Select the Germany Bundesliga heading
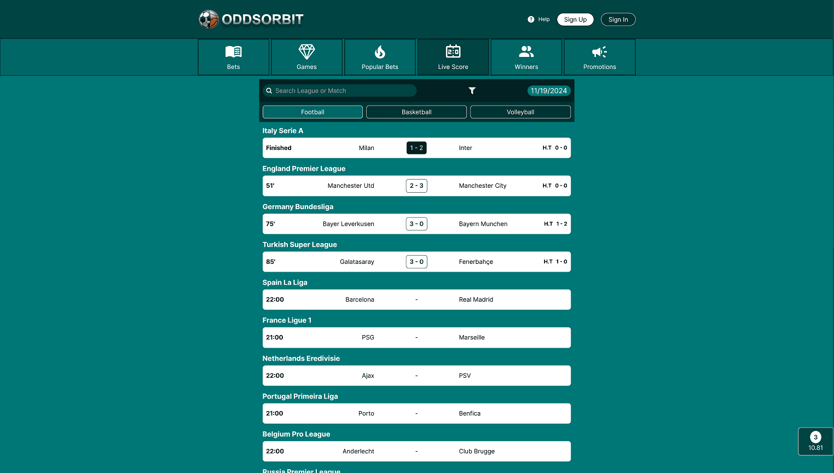834x473 pixels. pyautogui.click(x=298, y=206)
